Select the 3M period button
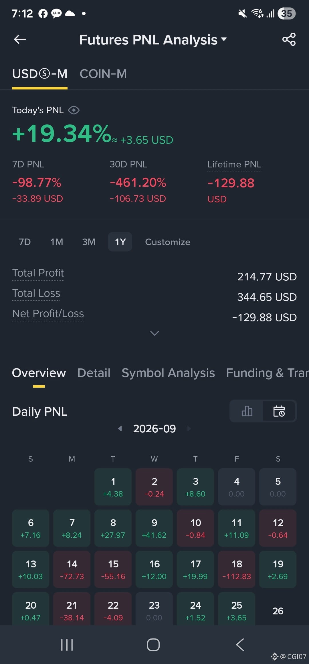 (x=89, y=242)
